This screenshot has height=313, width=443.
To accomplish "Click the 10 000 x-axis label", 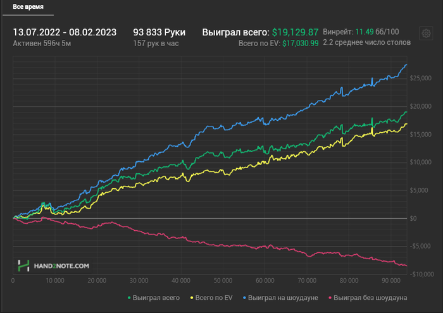I will click(55, 281).
